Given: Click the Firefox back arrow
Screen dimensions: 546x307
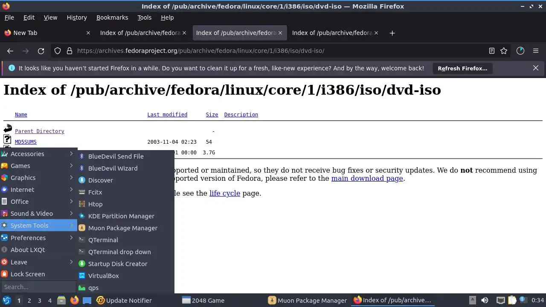Looking at the screenshot, I should (x=10, y=51).
